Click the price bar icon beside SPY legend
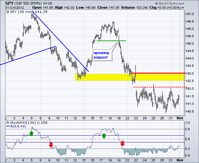Screen dimensions: 199x163 tap(8, 12)
